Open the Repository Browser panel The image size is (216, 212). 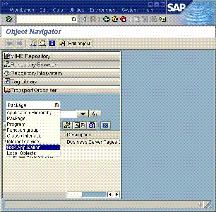tap(62, 64)
